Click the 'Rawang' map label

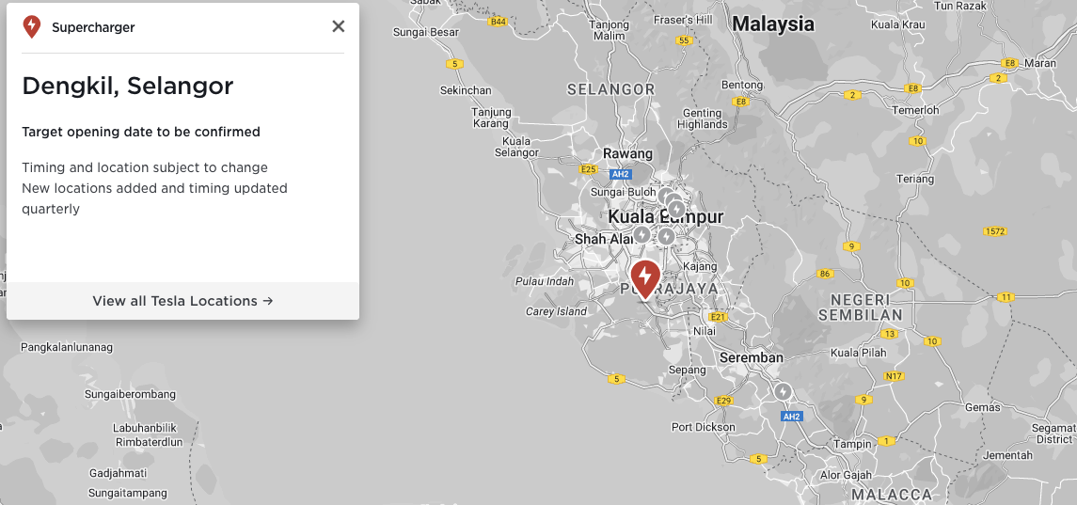[x=627, y=153]
